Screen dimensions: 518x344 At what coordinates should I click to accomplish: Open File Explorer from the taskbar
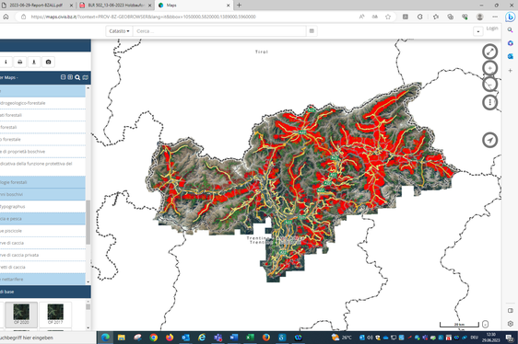tap(122, 338)
